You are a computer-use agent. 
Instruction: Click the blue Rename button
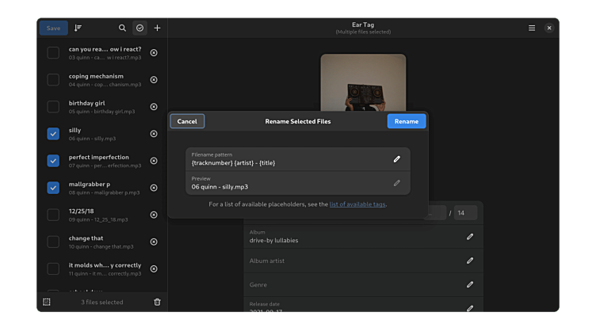click(406, 121)
